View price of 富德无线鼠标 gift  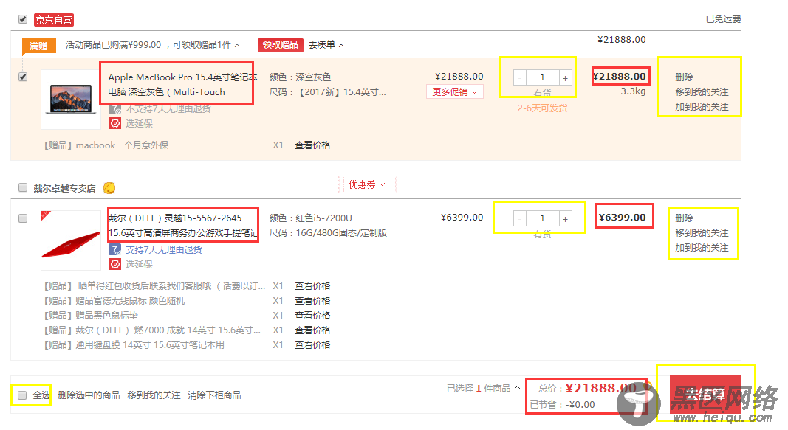(312, 300)
